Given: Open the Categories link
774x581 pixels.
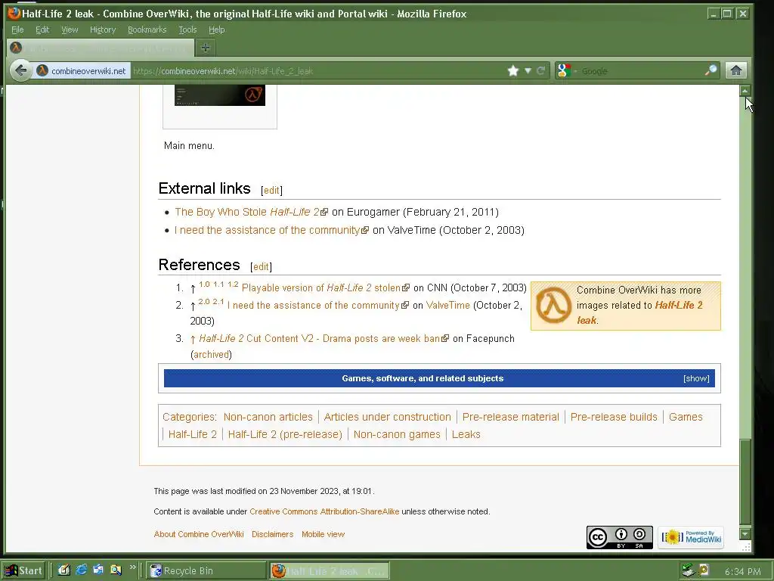Looking at the screenshot, I should 189,417.
